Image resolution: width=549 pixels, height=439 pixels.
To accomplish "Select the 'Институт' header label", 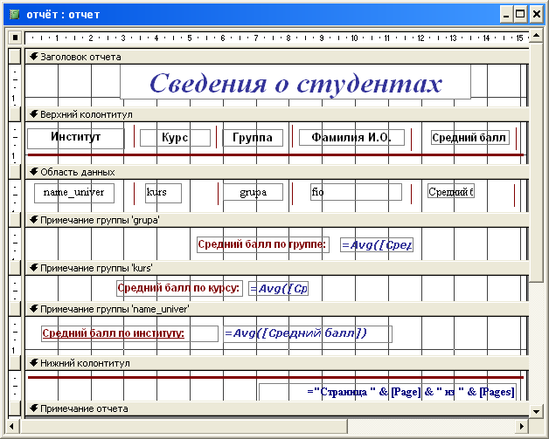I will [x=76, y=139].
